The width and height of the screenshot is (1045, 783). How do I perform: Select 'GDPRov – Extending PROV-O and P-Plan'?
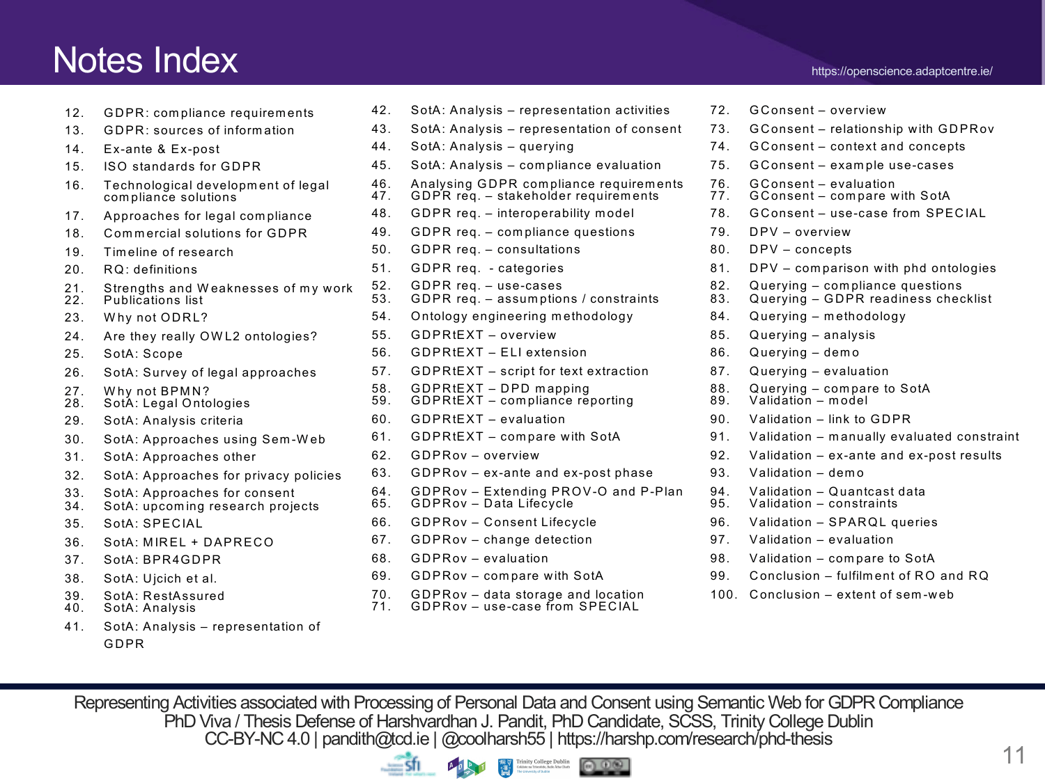(x=547, y=491)
